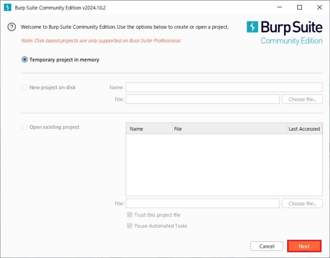Click the new project Name field
This screenshot has width=330, height=258.
click(x=224, y=87)
